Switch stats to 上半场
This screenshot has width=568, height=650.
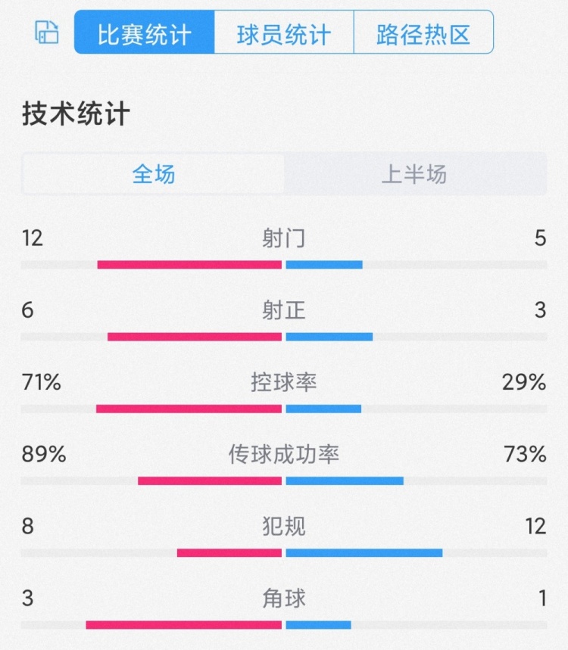click(x=414, y=175)
